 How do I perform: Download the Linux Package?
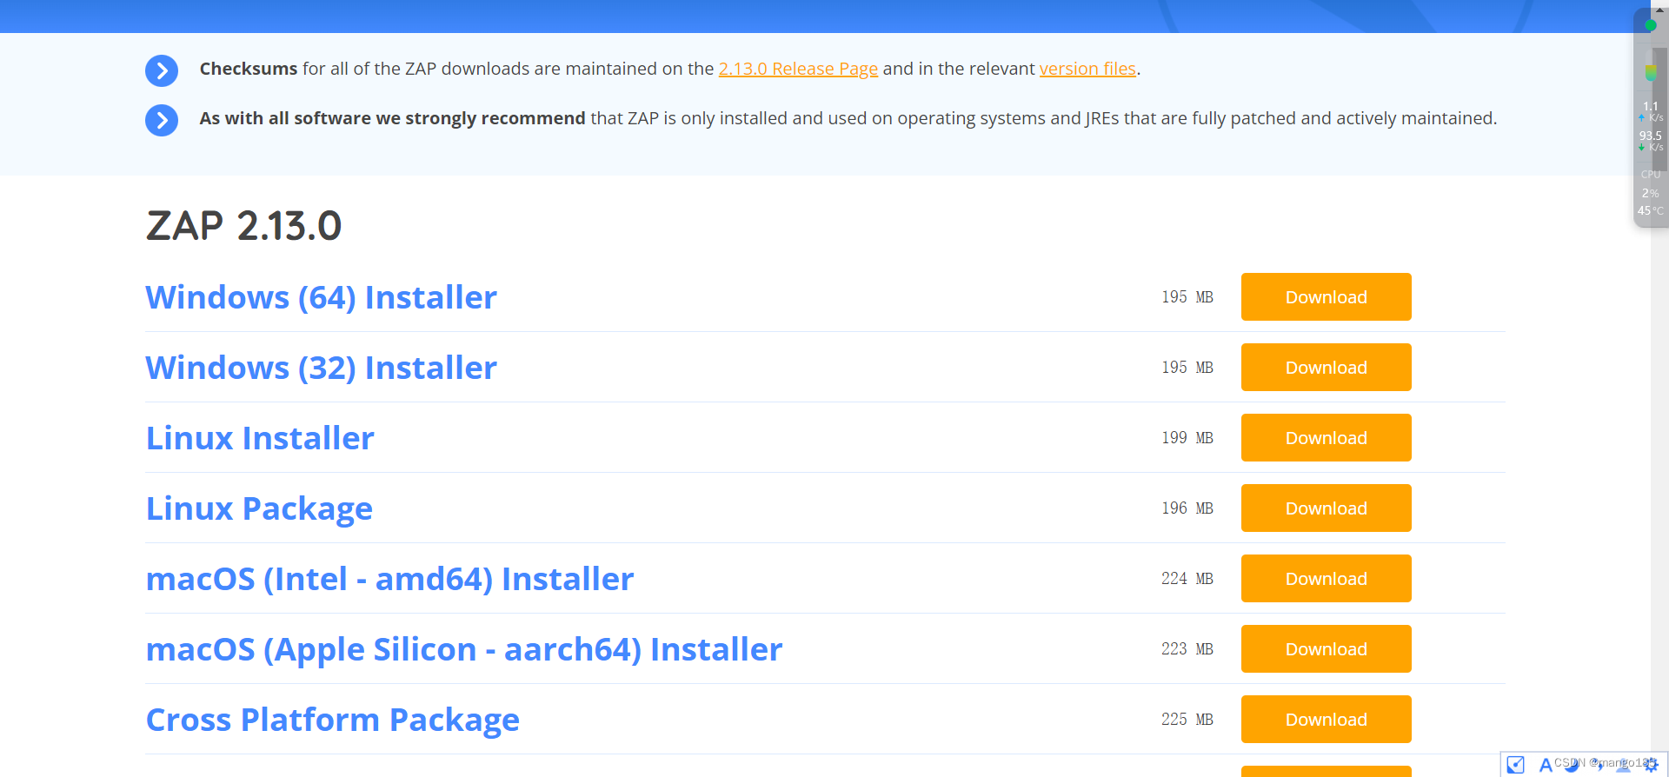1326,508
